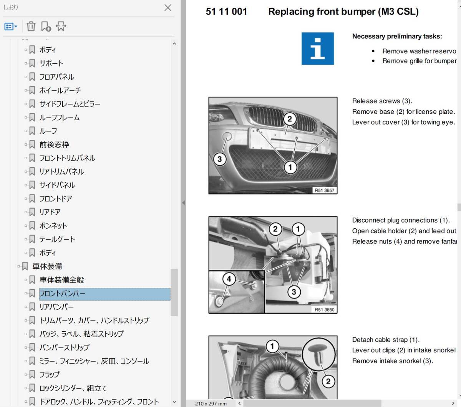
Task: Expand the フロントトリムパネル bookmark node
Action: click(x=26, y=158)
